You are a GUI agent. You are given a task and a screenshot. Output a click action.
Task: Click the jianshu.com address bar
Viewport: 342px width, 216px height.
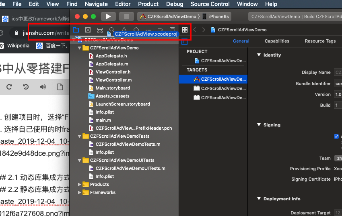[x=40, y=33]
